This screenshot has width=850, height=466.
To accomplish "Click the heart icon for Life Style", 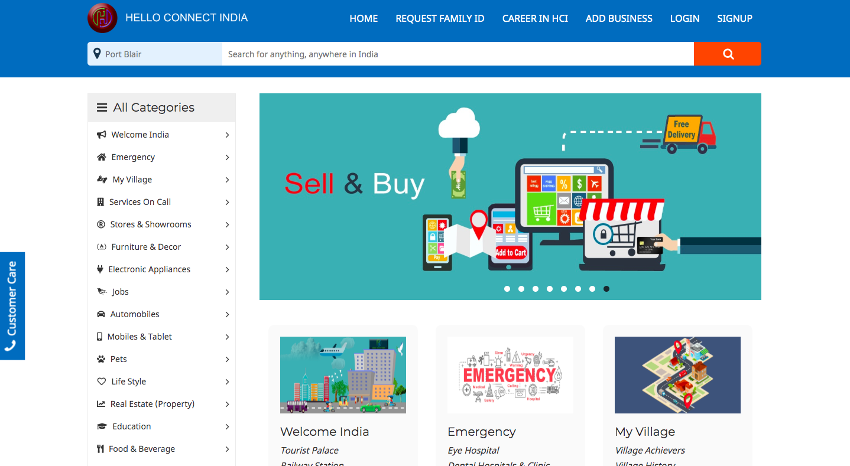I will pyautogui.click(x=101, y=382).
